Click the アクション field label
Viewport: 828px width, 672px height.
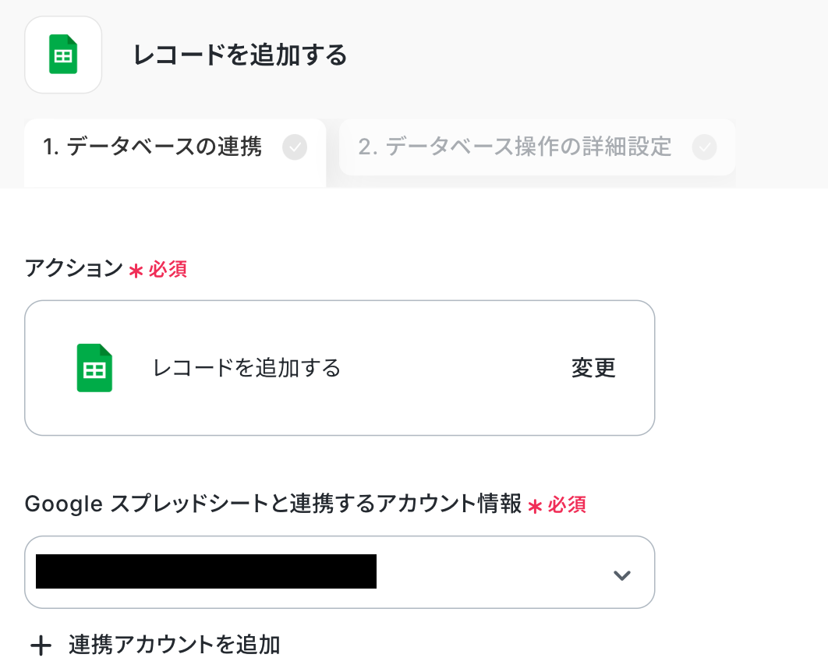coord(74,269)
